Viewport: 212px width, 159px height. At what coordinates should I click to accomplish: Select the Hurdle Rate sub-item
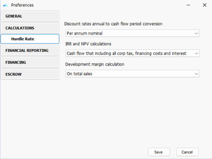(x=30, y=39)
